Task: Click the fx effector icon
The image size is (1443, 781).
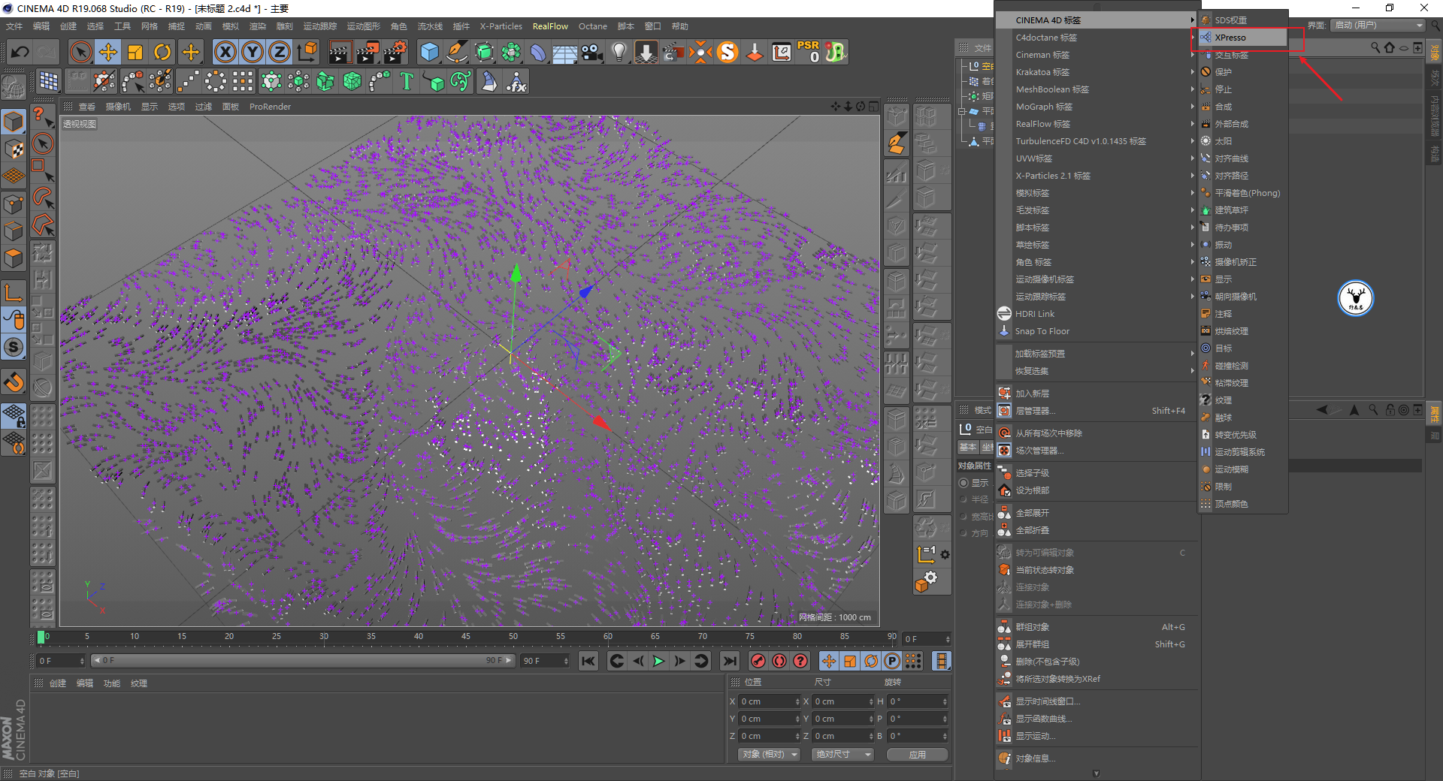Action: (x=516, y=81)
